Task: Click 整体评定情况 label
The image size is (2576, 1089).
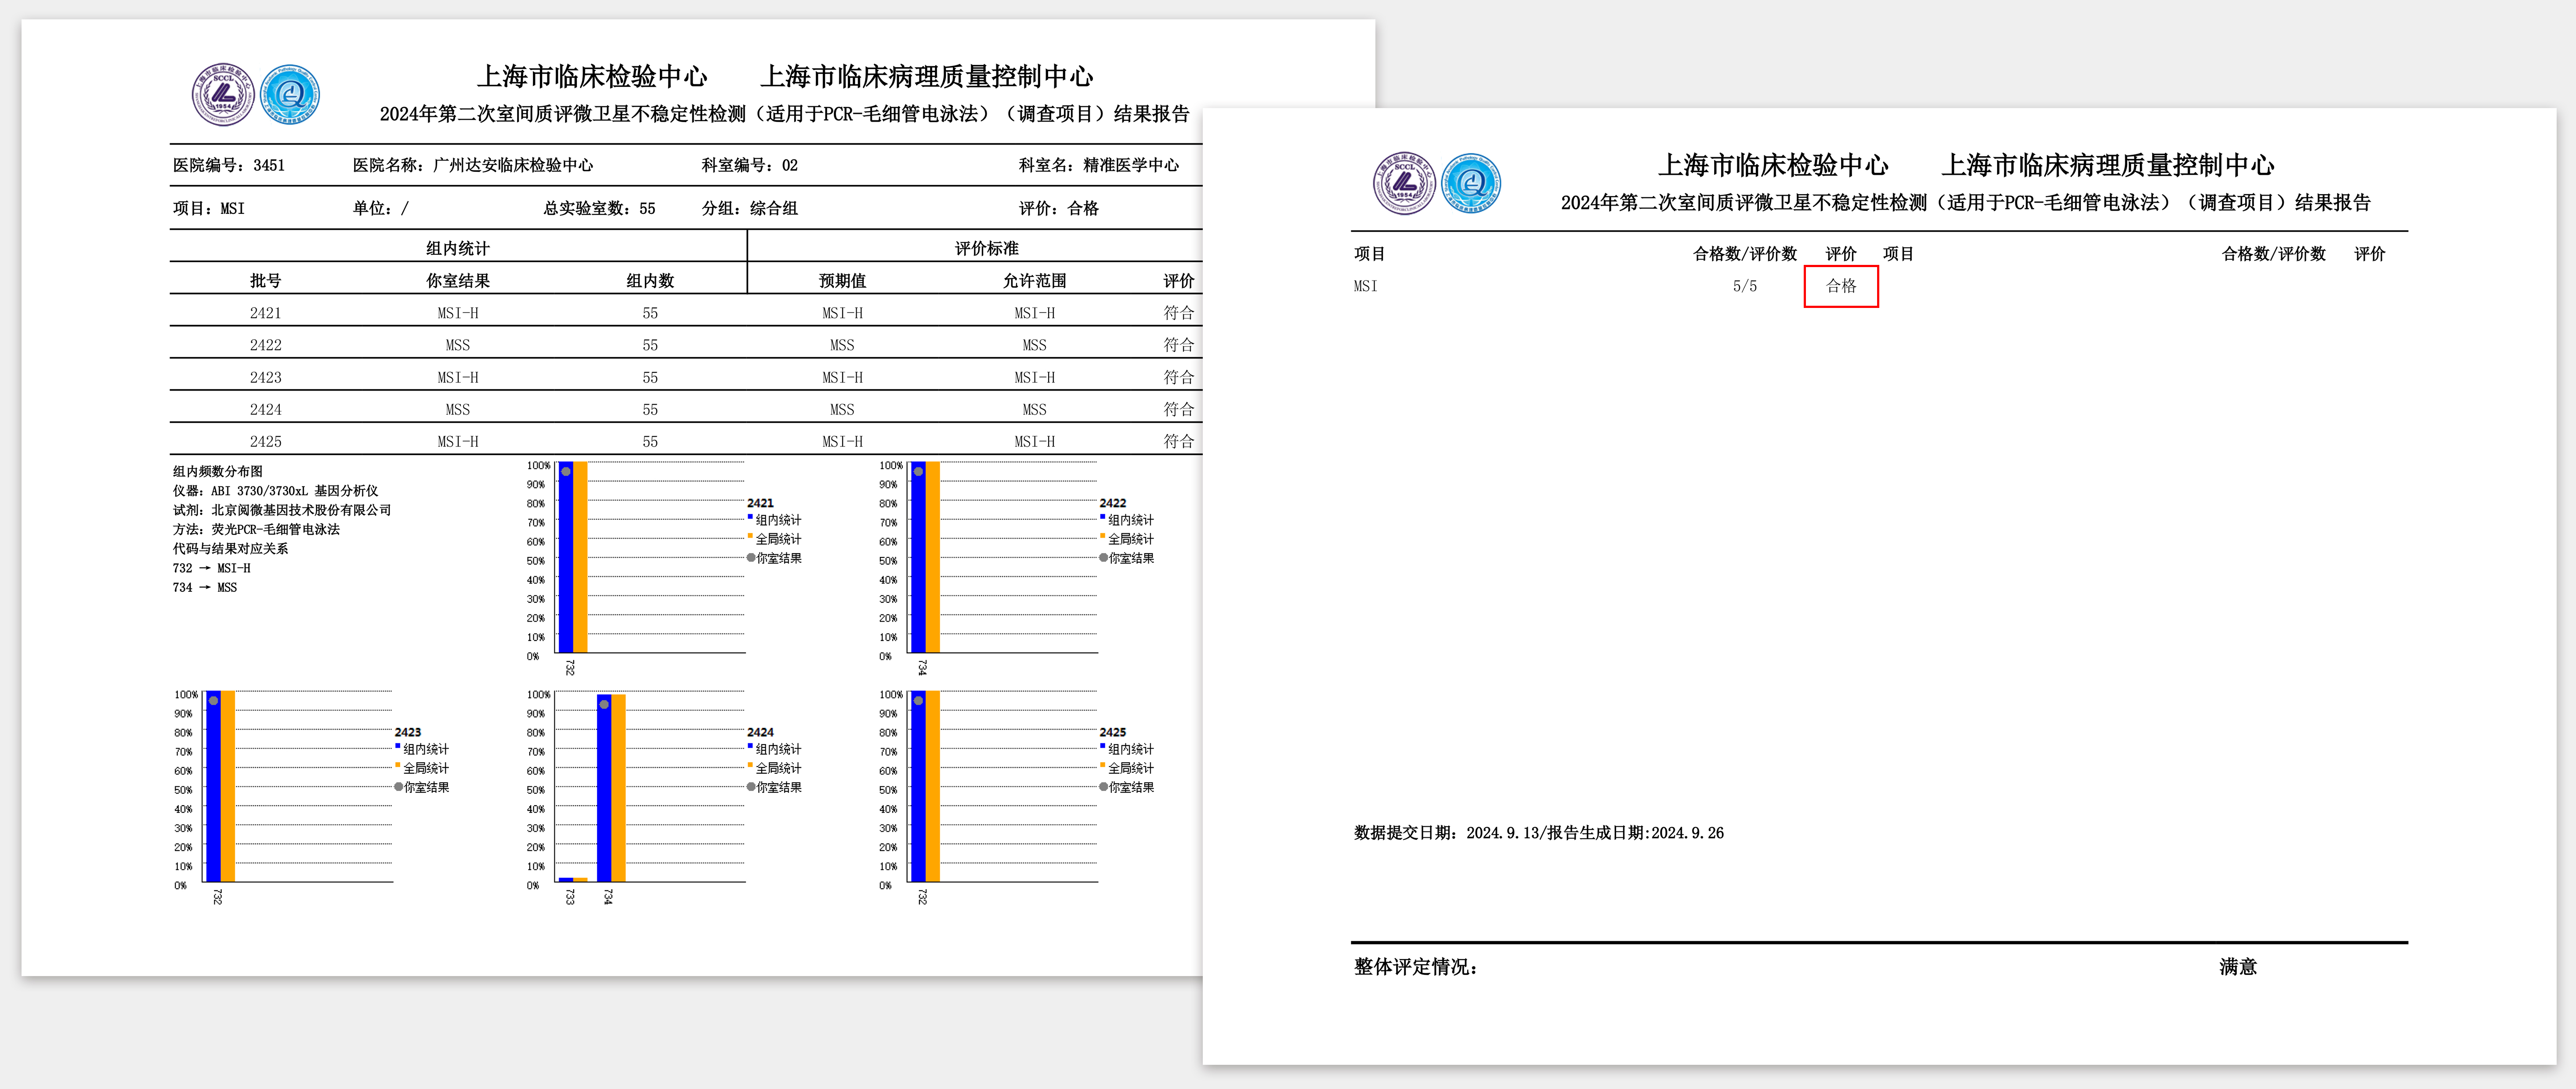Action: (1415, 967)
